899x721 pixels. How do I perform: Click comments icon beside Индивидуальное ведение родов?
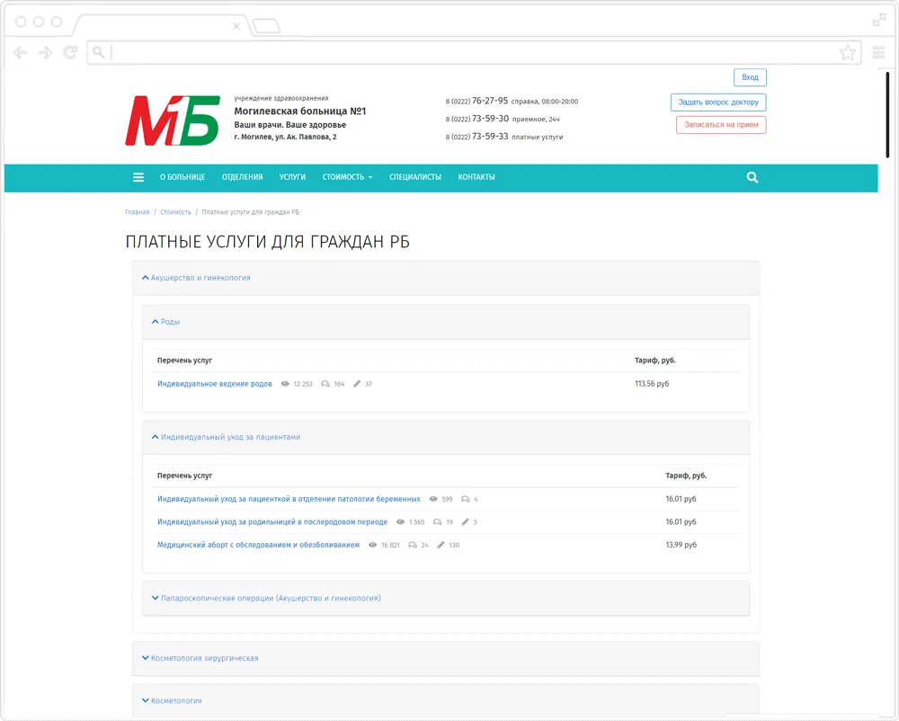325,384
